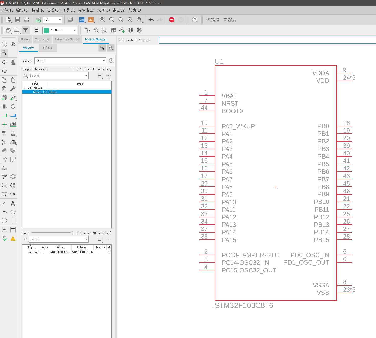Screen dimensions: 376x338
Task: Select the Add Part tool
Action: point(4,98)
